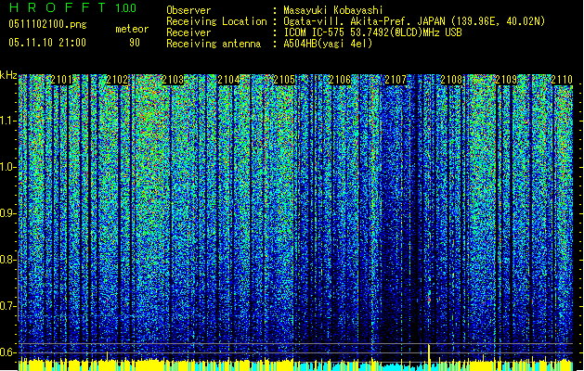Viewport: 584px width, 371px height.
Task: Select the 0.9 kHz axis label
Action: click(8, 213)
